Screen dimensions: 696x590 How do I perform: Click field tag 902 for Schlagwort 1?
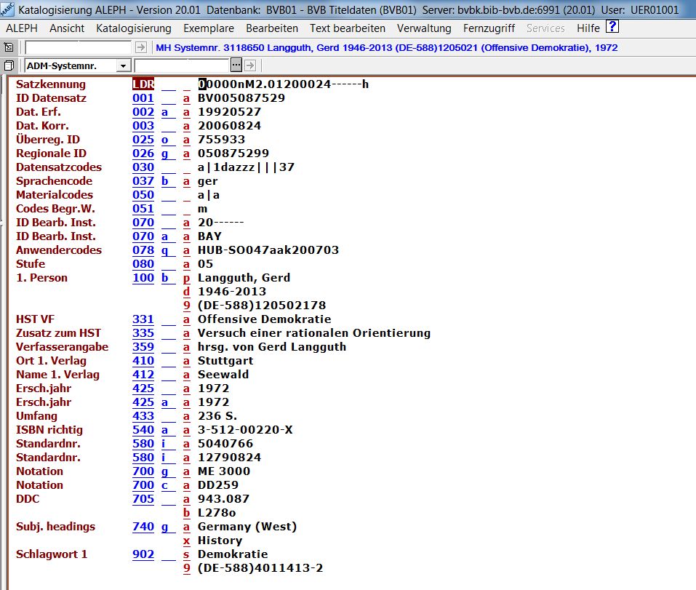(143, 554)
